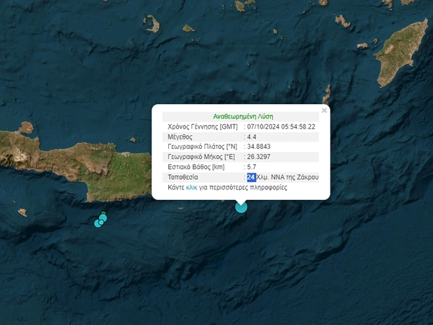Click the large cyan epicenter marker below popup

[x=241, y=207]
